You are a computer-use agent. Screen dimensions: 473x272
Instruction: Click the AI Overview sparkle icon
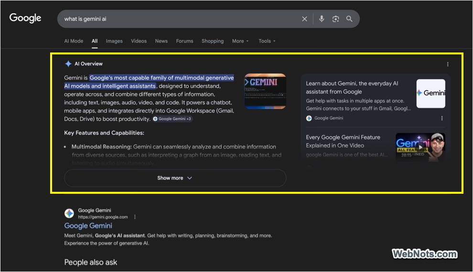[x=68, y=63]
